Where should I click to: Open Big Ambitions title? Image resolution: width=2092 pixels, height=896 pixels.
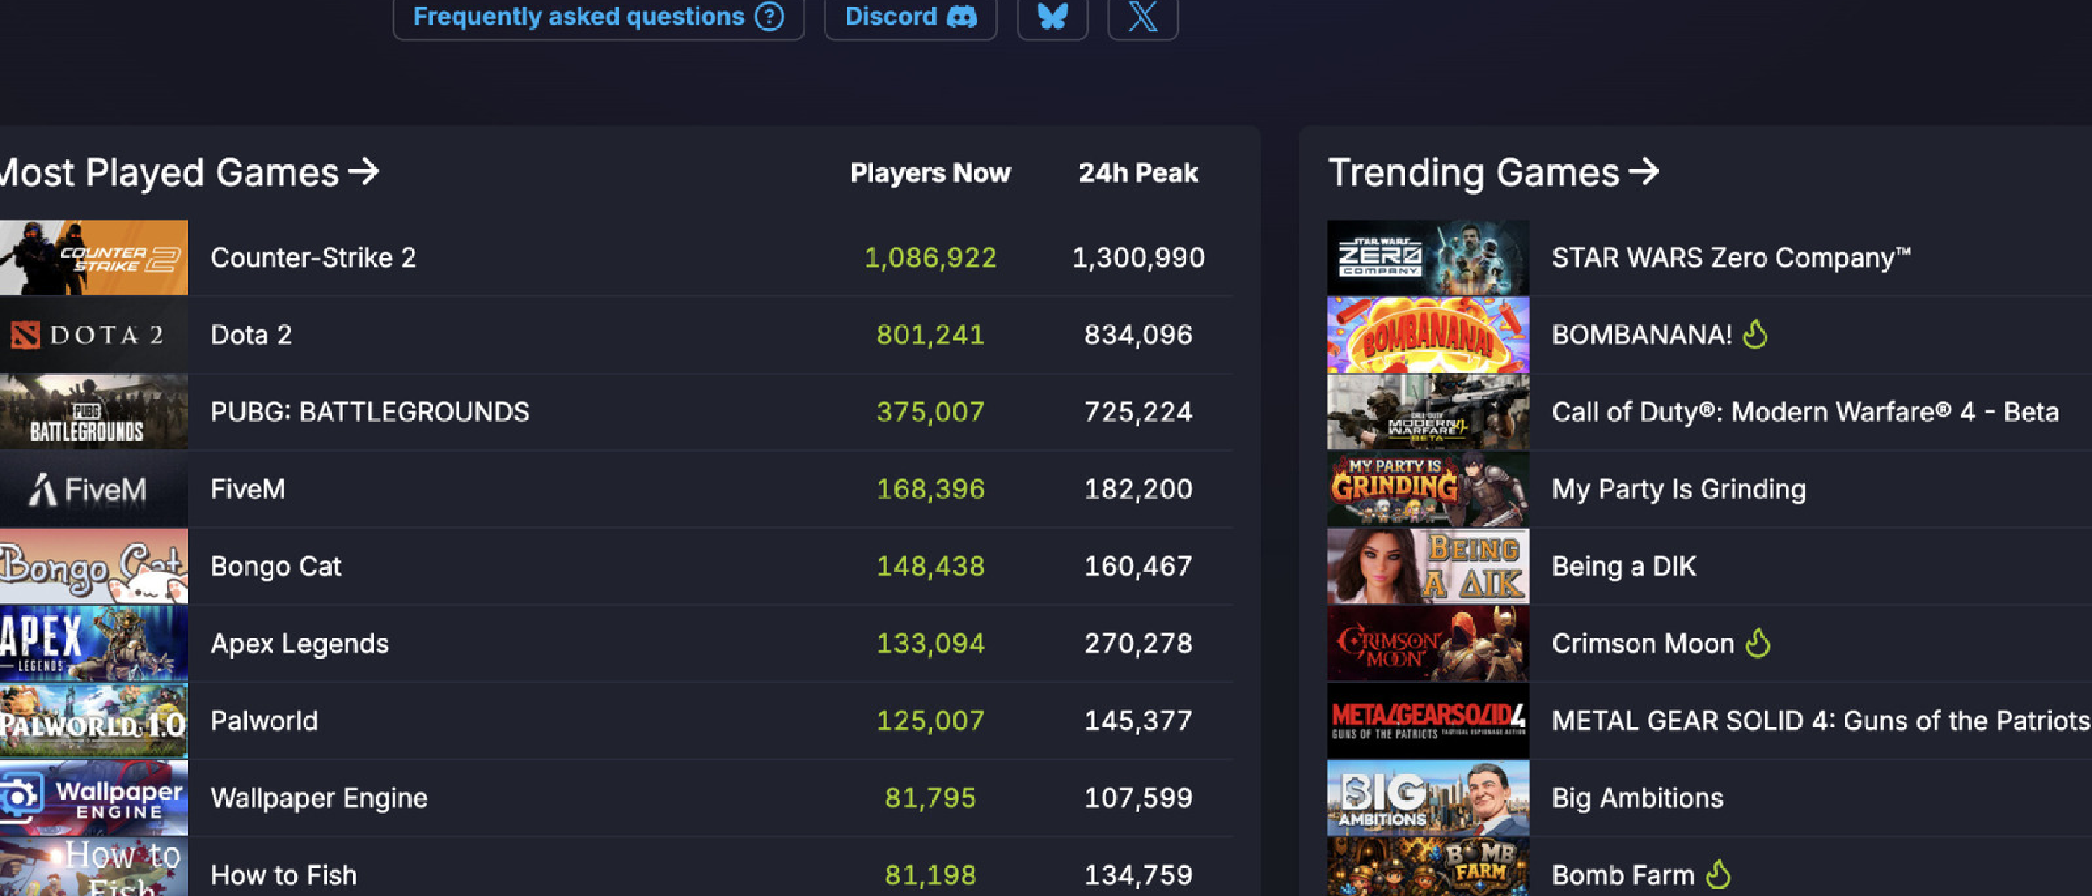tap(1637, 797)
